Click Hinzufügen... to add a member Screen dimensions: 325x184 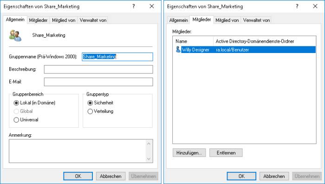189,153
